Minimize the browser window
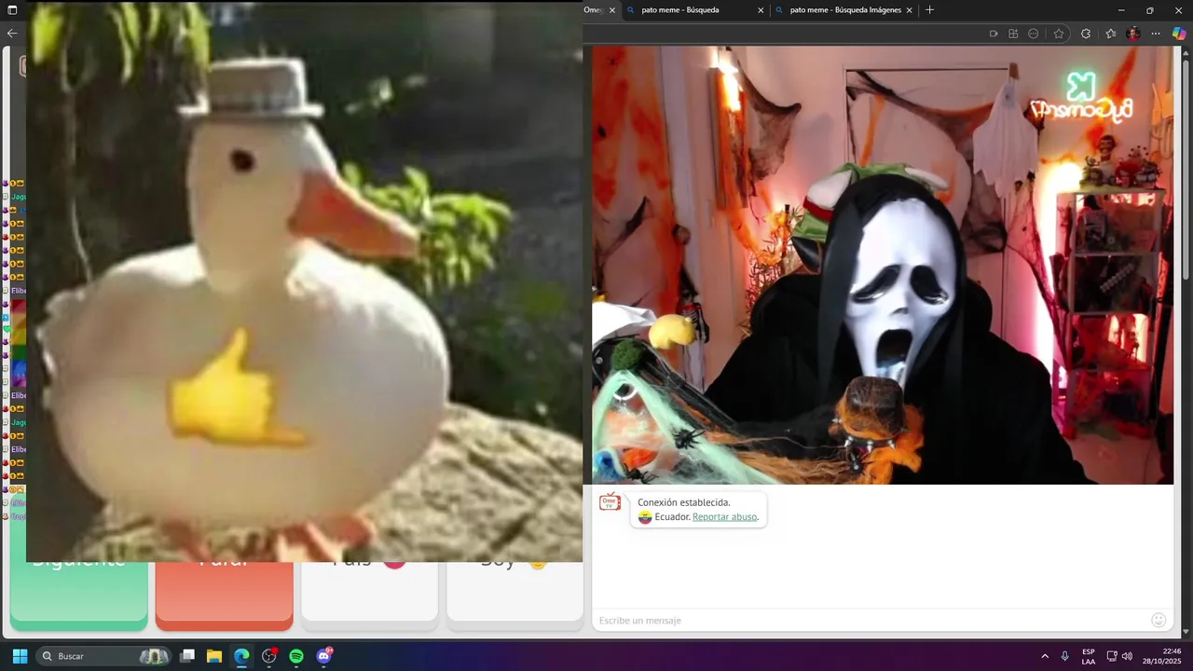 1121,10
